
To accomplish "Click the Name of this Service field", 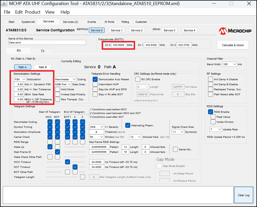I will click(47, 42).
